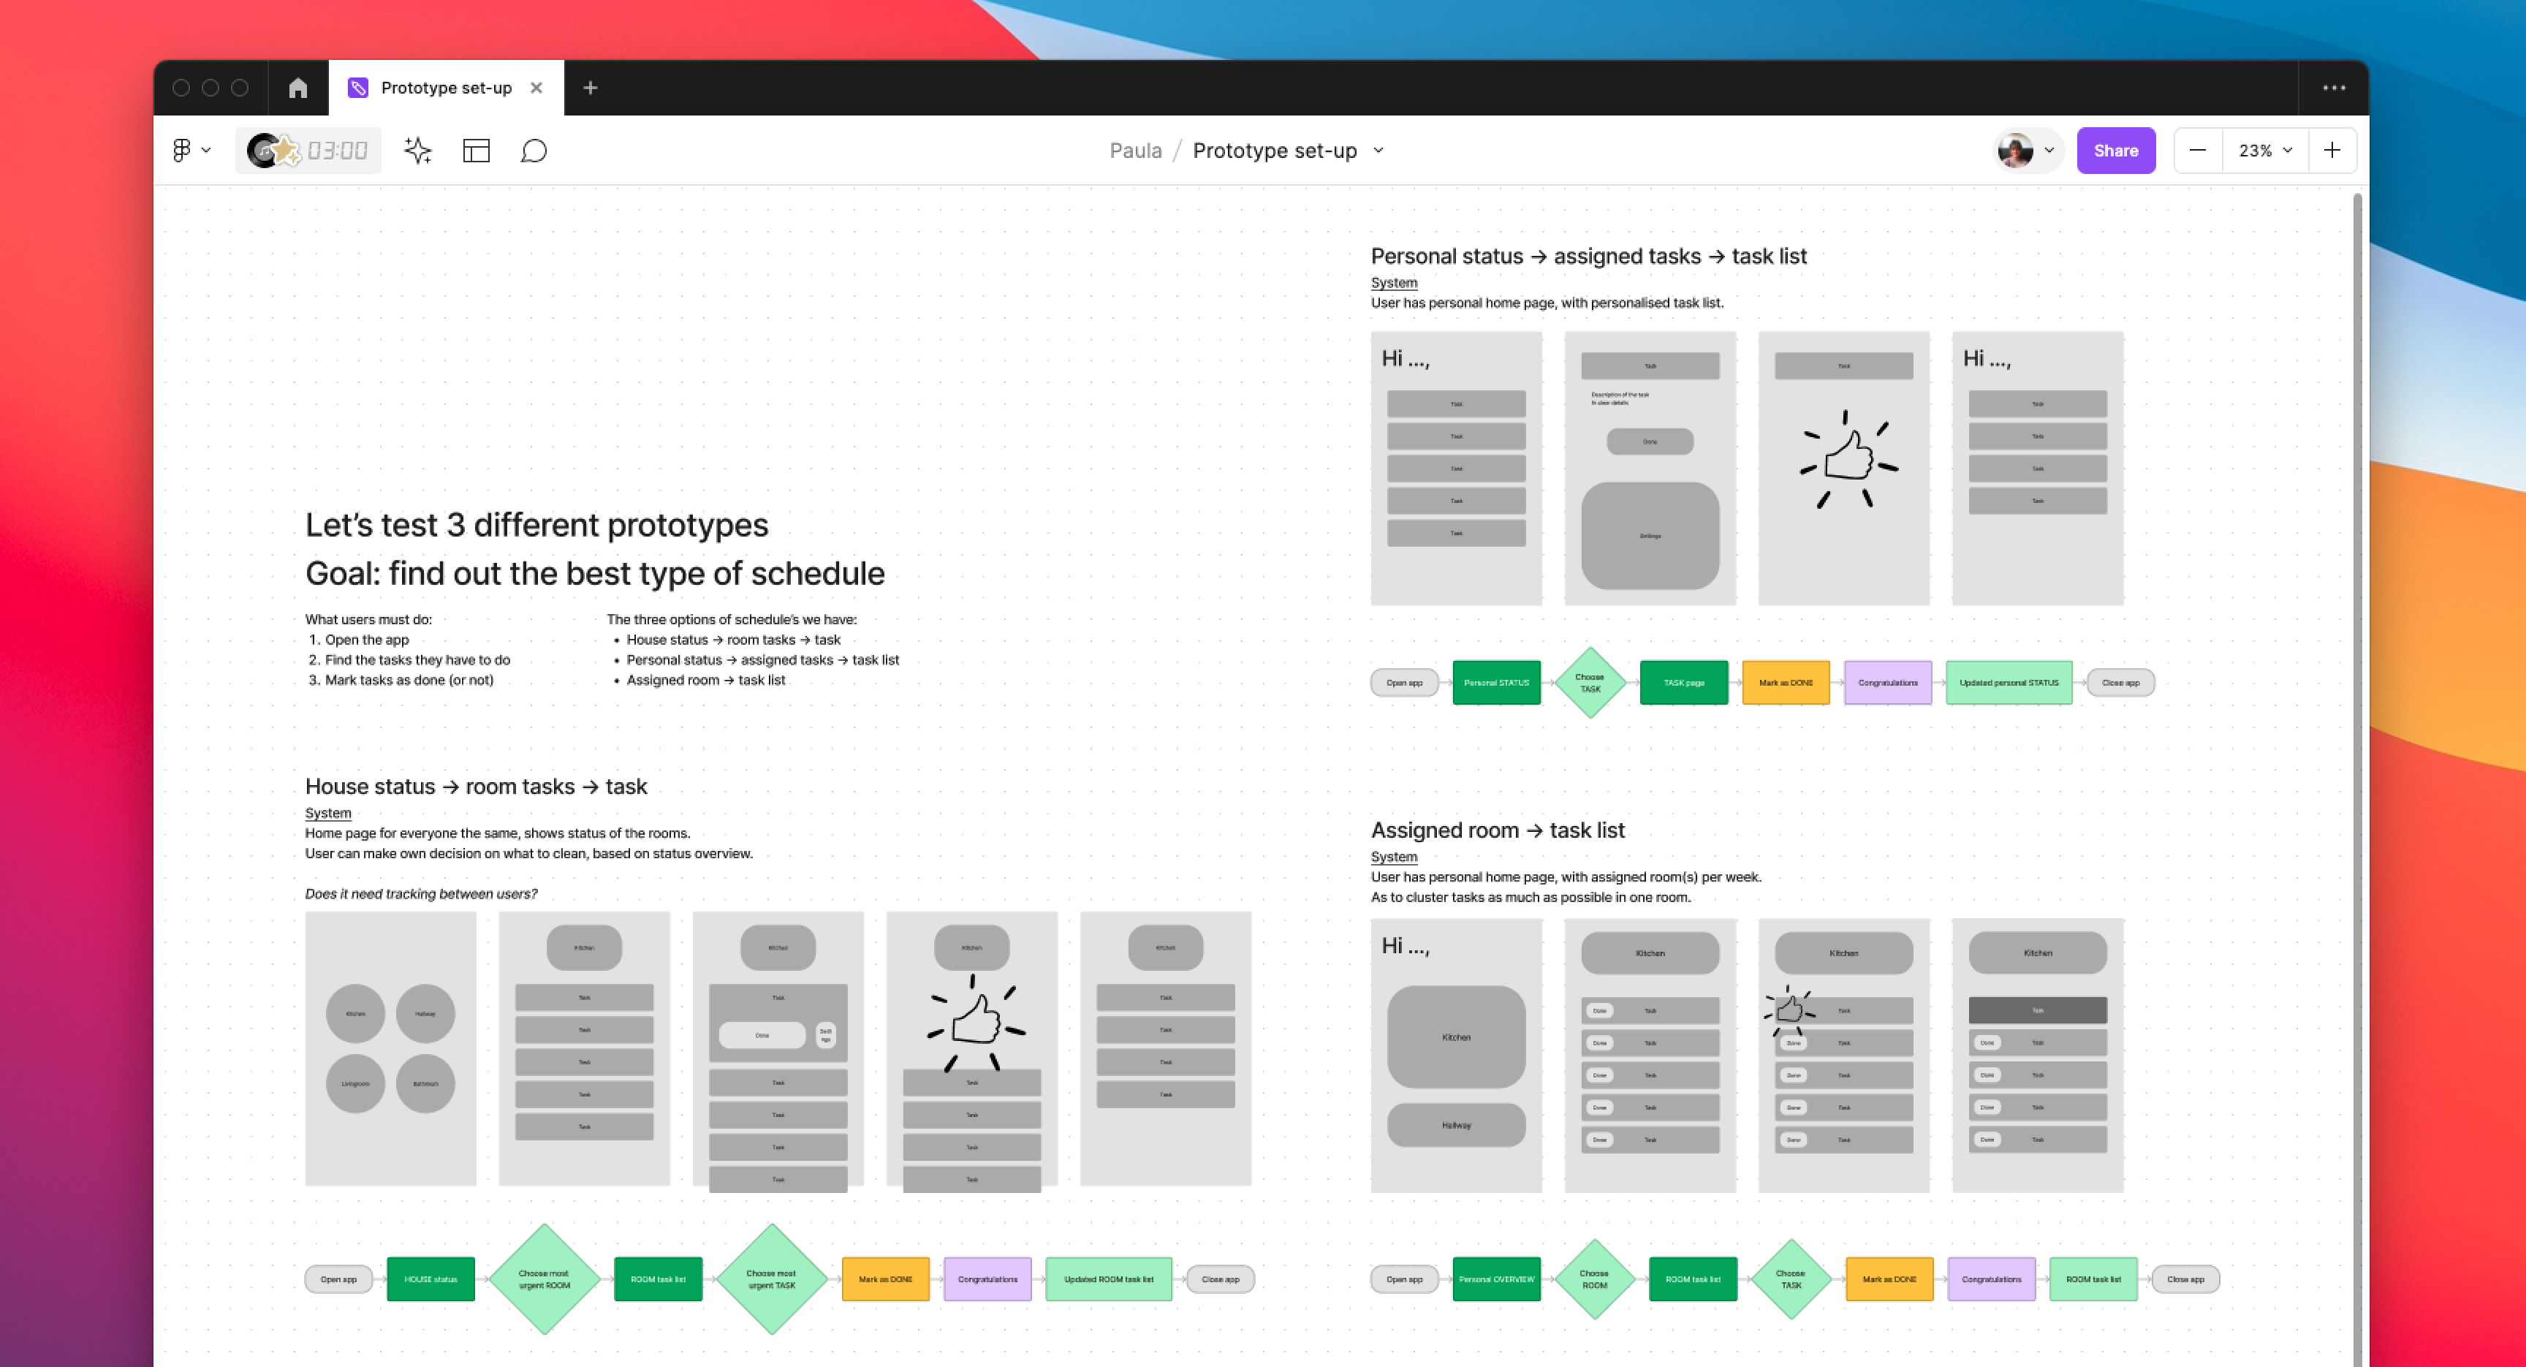The width and height of the screenshot is (2526, 1367).
Task: Add a new tab with plus
Action: click(591, 88)
